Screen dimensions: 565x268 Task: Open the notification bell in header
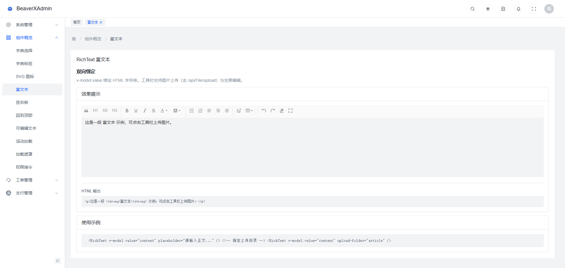click(x=519, y=9)
